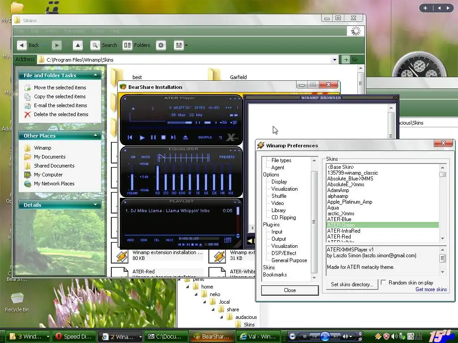Open the Search pane in Explorer toolbar

[x=104, y=45]
